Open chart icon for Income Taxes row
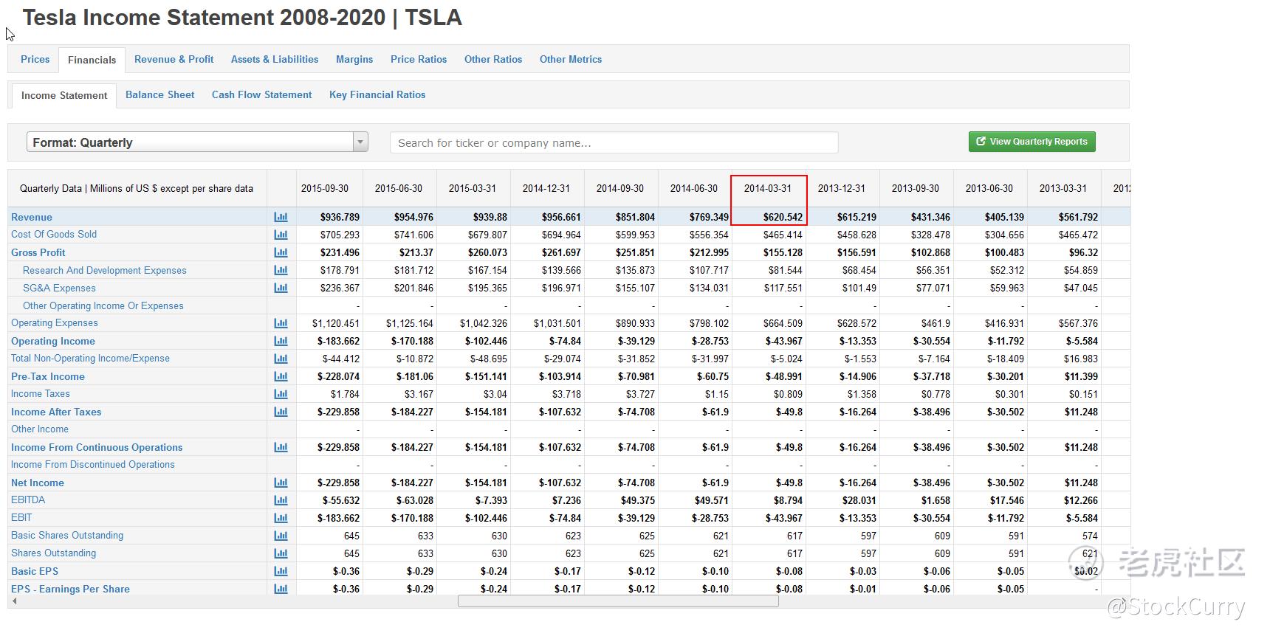The width and height of the screenshot is (1270, 636). coord(281,394)
